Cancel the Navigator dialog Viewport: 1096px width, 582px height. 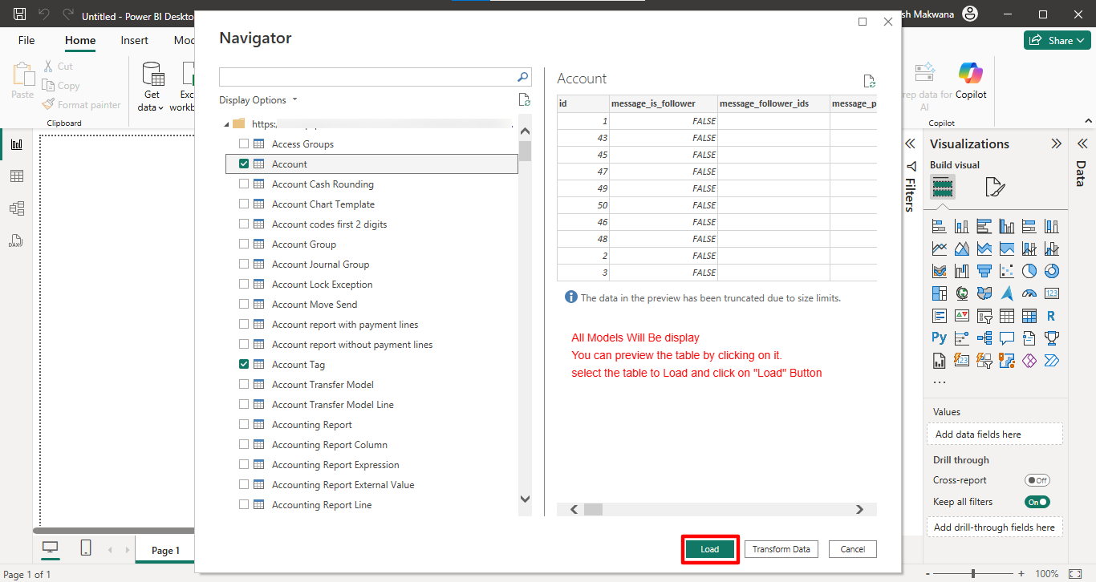pos(853,549)
